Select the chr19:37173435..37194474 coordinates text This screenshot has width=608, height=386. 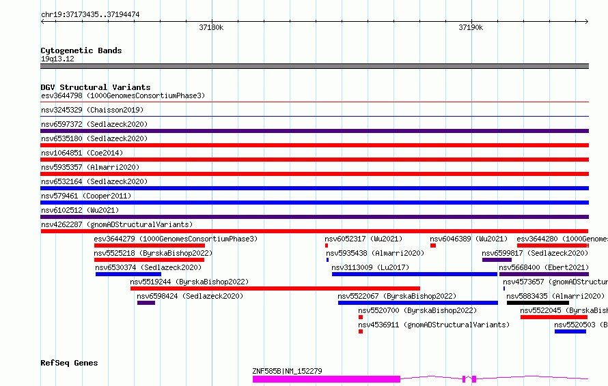tap(90, 14)
